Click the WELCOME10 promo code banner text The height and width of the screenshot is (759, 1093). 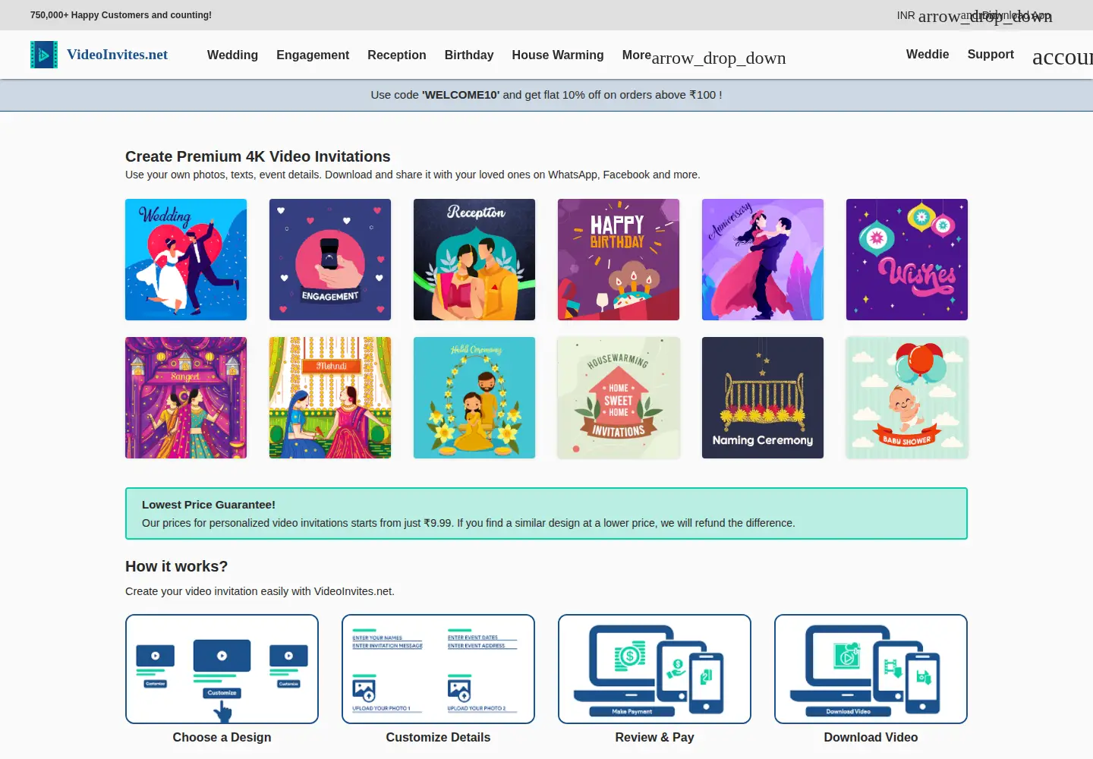coord(546,95)
